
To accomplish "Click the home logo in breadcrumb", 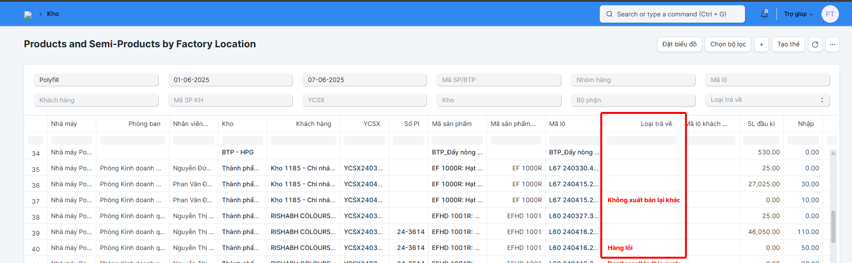I will coord(28,14).
